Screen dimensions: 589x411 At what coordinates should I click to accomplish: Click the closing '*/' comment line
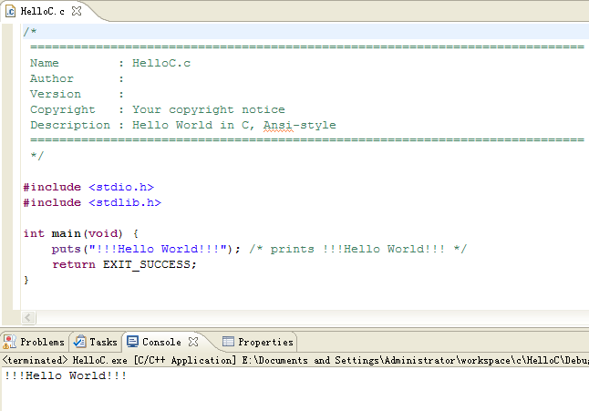[x=36, y=156]
